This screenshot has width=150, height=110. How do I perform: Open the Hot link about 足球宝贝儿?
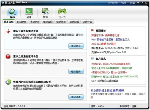pyautogui.click(x=110, y=40)
